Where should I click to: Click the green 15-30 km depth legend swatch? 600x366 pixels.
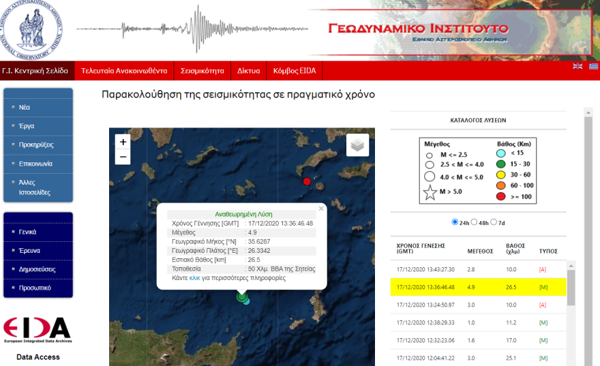501,164
